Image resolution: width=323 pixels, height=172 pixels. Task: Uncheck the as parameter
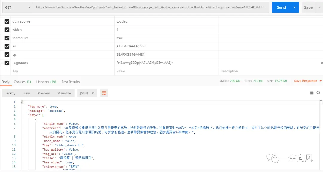pos(7,46)
